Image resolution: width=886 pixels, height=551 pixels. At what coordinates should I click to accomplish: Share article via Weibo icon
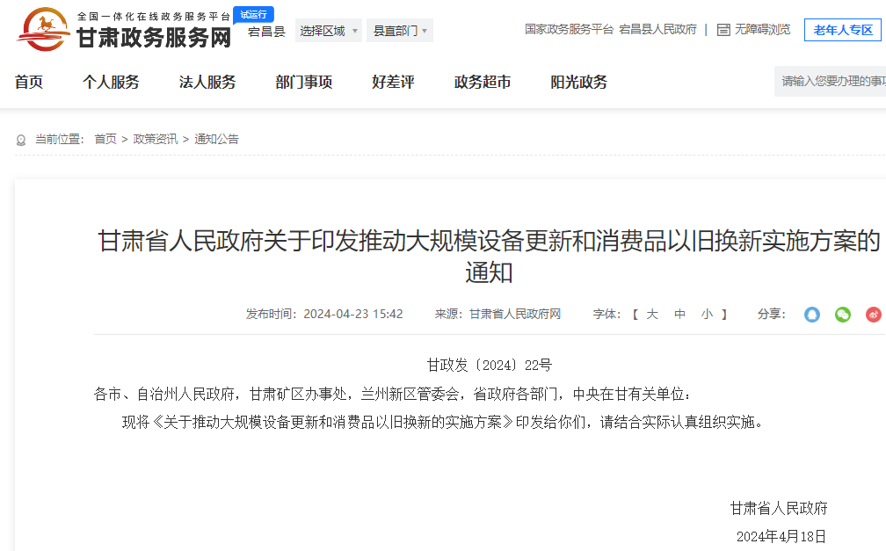pos(873,315)
